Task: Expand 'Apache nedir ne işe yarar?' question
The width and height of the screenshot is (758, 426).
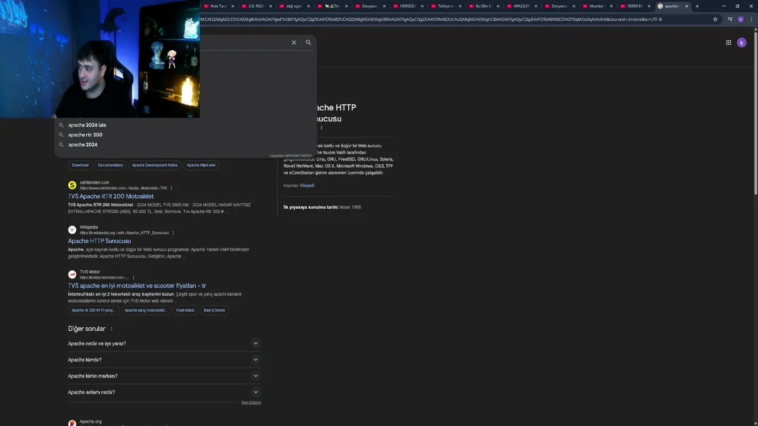Action: coord(164,343)
